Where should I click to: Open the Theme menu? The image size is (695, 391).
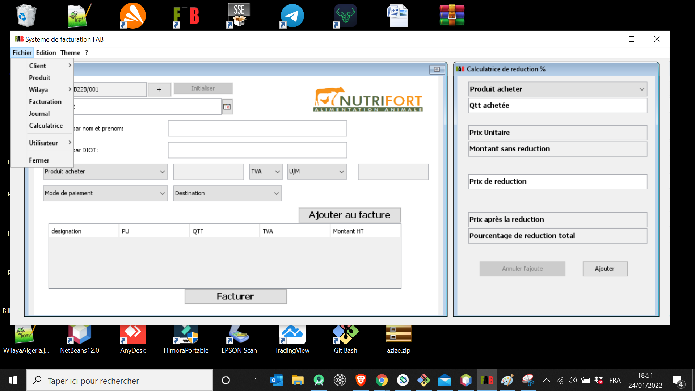click(x=70, y=52)
